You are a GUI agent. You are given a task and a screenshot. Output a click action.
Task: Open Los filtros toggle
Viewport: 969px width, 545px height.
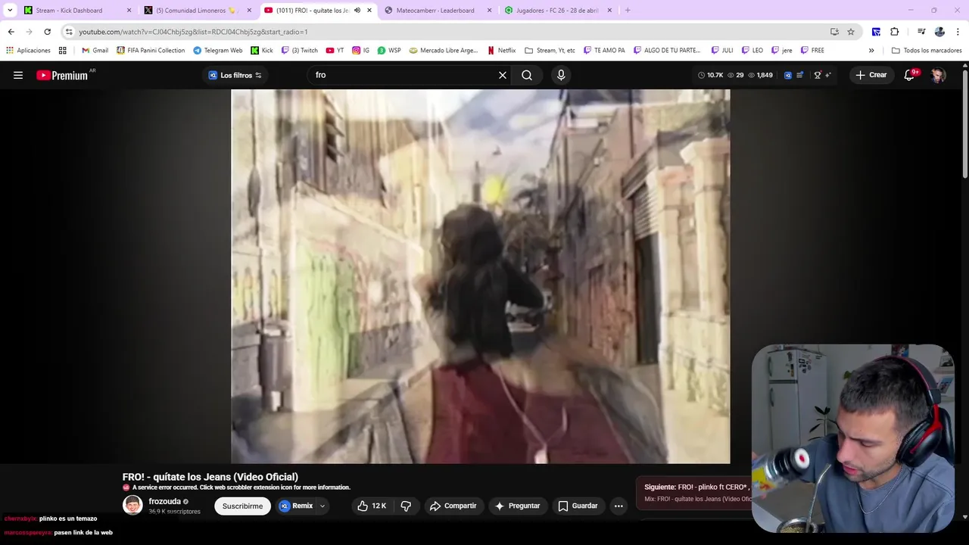235,75
